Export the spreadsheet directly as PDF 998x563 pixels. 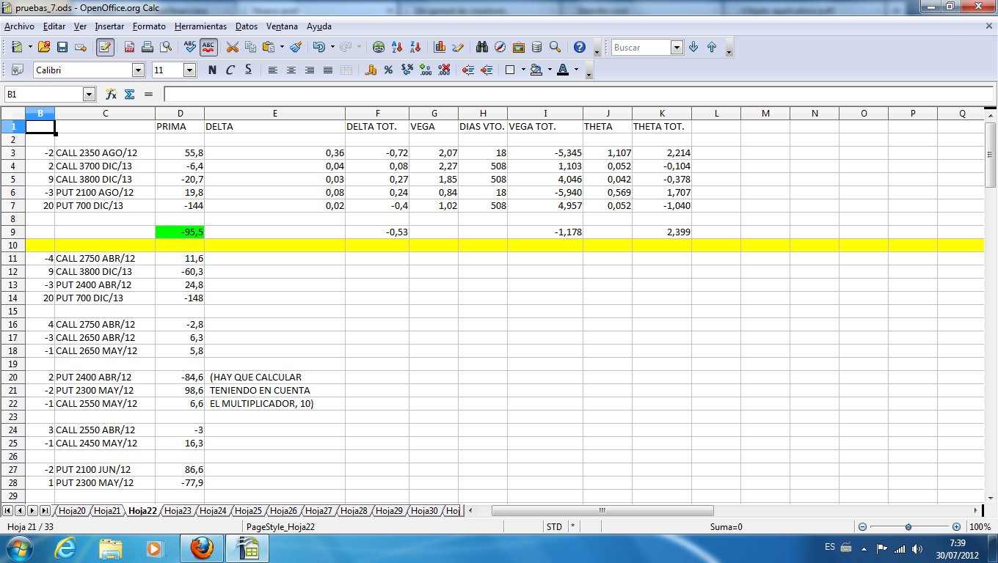point(130,48)
